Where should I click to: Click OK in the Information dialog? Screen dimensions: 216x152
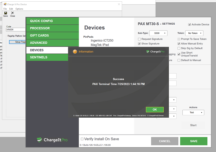[x=155, y=110]
